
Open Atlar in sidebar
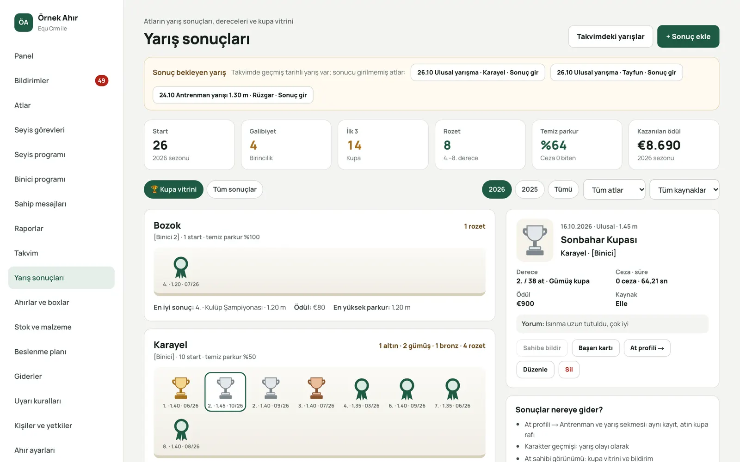tap(61, 105)
